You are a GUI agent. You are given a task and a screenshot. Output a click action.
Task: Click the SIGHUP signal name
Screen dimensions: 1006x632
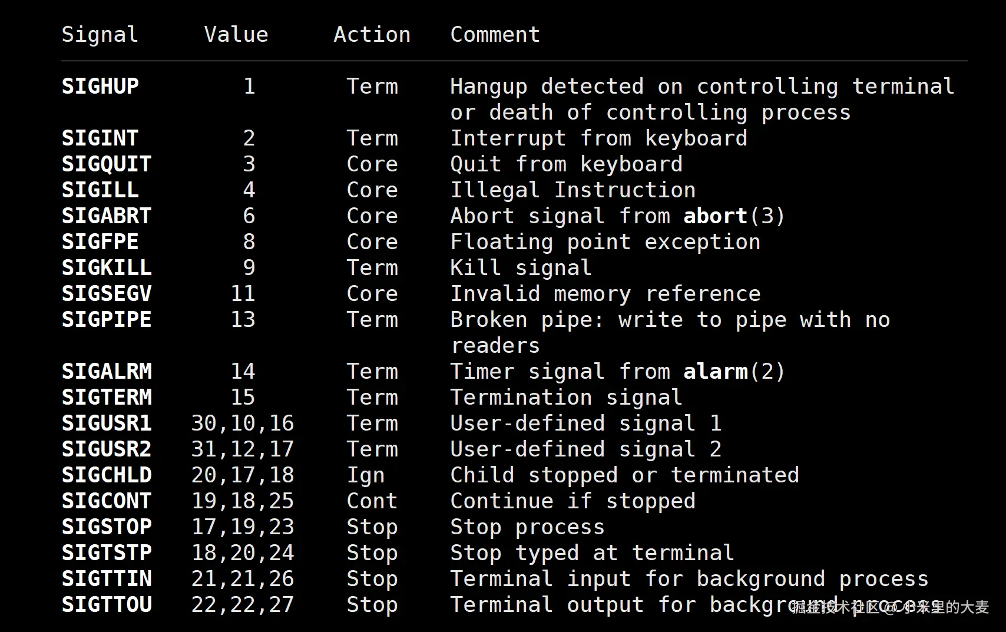click(x=100, y=87)
